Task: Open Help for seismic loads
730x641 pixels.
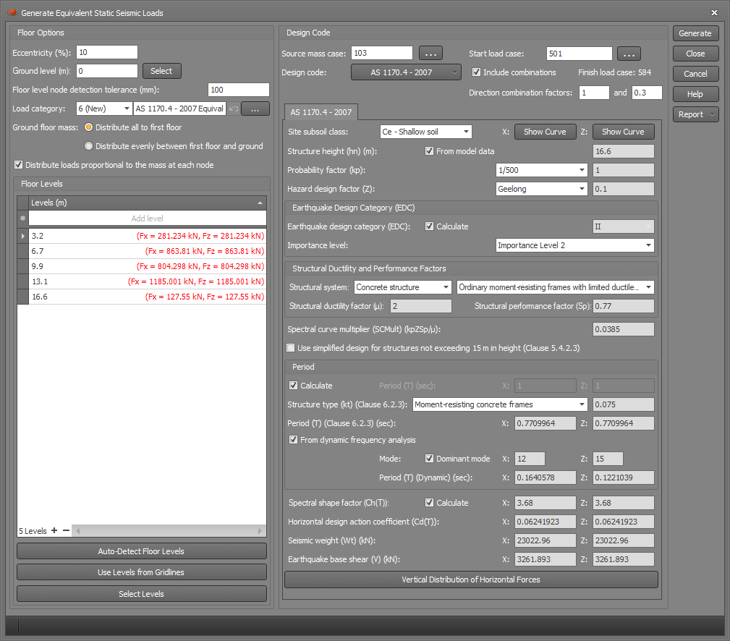Action: [695, 94]
